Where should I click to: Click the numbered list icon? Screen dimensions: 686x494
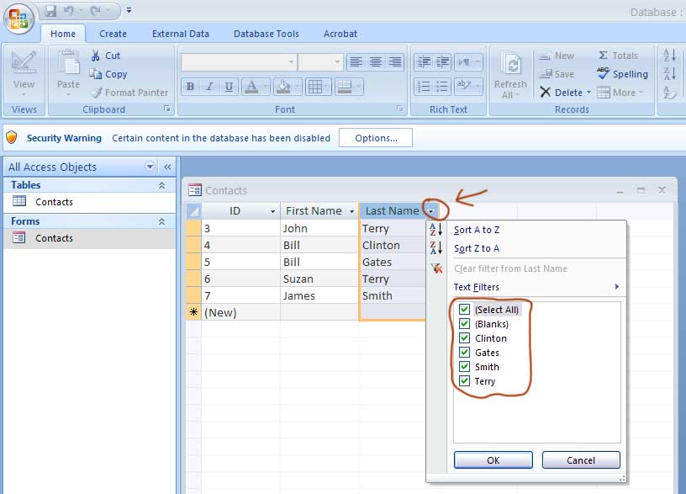coord(424,87)
